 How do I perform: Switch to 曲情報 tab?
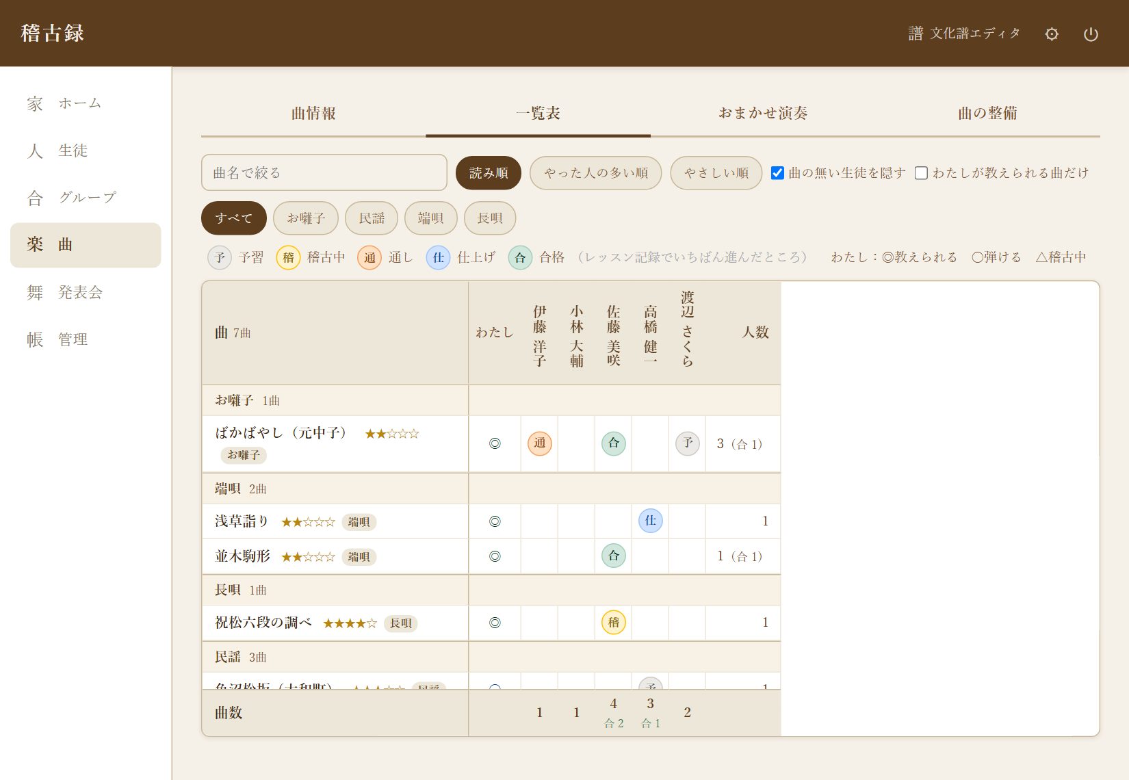pyautogui.click(x=313, y=114)
